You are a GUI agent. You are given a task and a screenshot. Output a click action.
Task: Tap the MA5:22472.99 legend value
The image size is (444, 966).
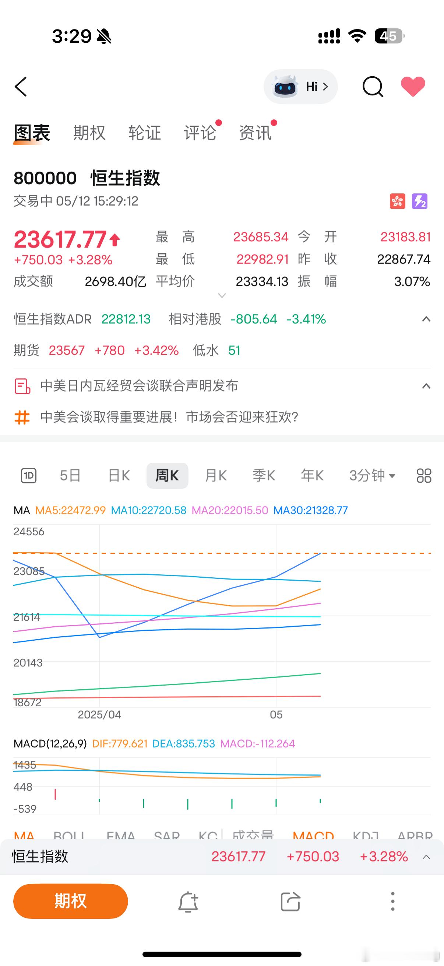[70, 510]
